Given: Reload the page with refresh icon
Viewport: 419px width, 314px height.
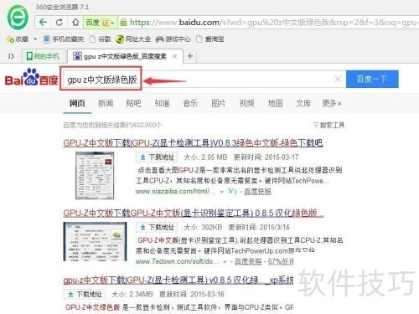Looking at the screenshot, I should [x=59, y=22].
